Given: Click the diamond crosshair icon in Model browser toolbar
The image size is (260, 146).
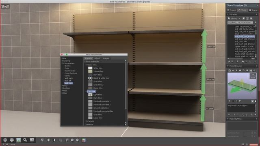Looking at the screenshot, I should click(x=233, y=71).
